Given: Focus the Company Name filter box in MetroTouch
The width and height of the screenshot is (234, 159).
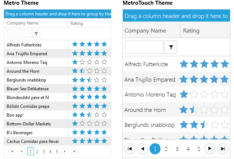Looking at the screenshot, I should click(x=144, y=47).
